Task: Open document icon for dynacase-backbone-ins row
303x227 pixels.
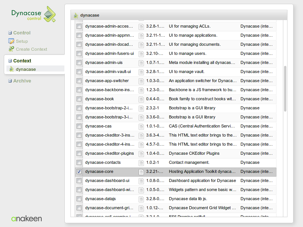Action: [x=141, y=90]
